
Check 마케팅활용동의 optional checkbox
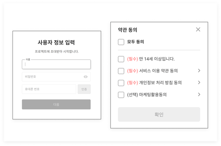coord(121,95)
